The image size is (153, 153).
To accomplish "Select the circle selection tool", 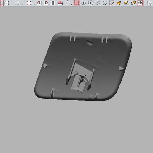I will (x=84, y=3).
